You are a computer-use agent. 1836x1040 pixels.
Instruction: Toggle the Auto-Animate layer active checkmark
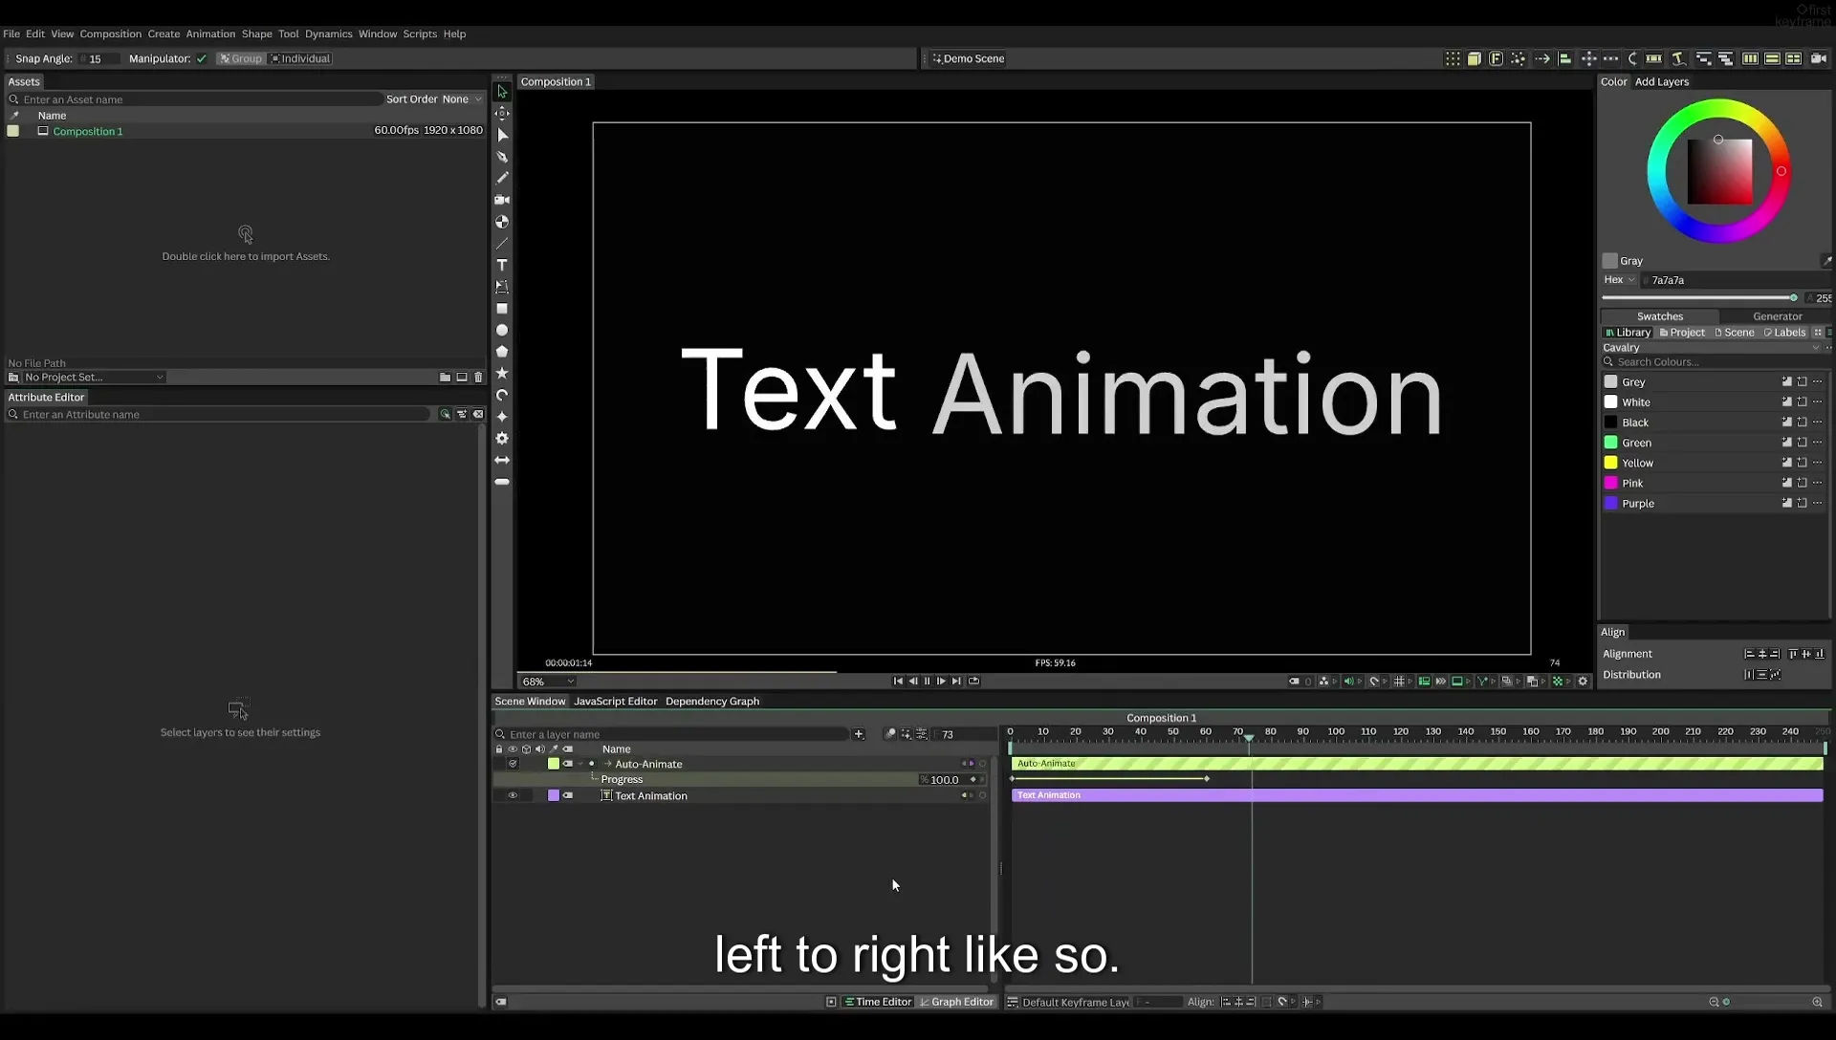[513, 764]
